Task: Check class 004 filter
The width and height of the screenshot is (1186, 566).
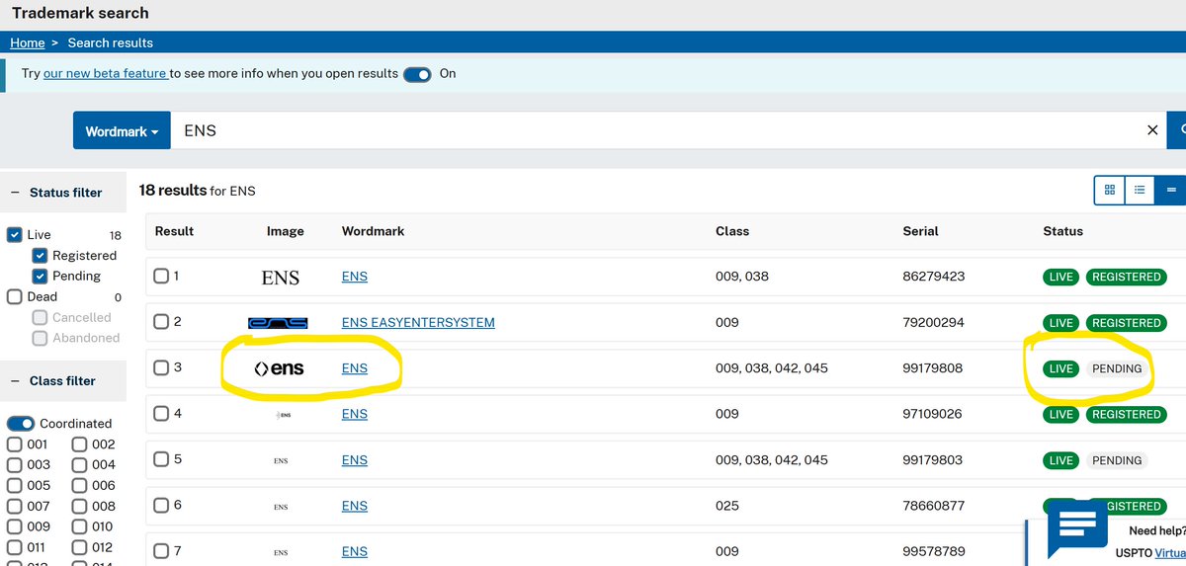Action: click(80, 464)
